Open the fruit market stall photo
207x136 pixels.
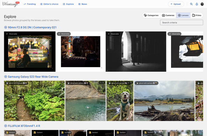[x=30, y=51]
